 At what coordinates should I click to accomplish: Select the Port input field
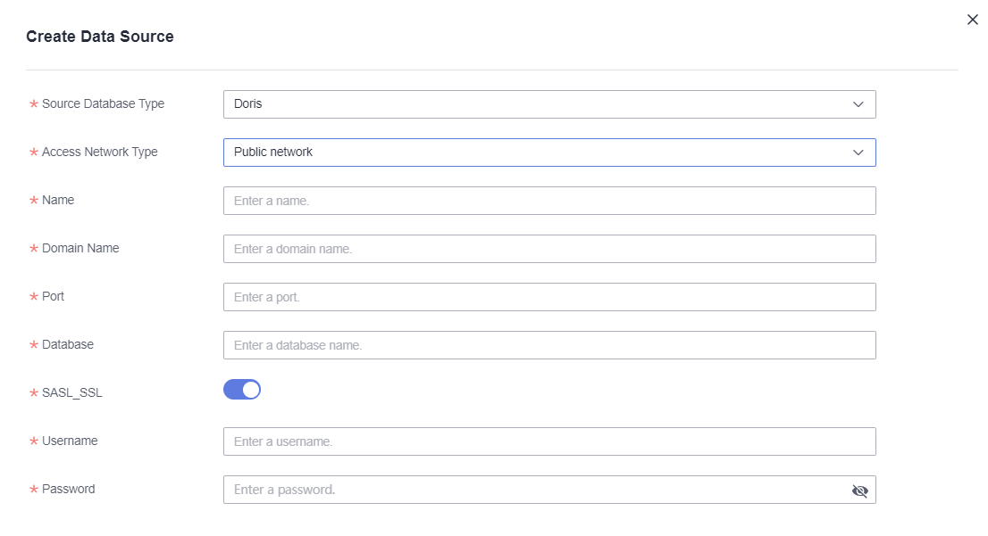tap(548, 297)
